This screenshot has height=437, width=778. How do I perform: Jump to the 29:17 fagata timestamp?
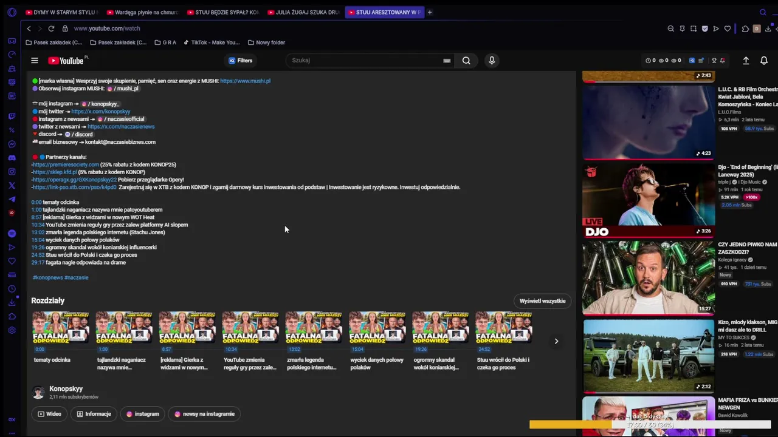(x=38, y=263)
